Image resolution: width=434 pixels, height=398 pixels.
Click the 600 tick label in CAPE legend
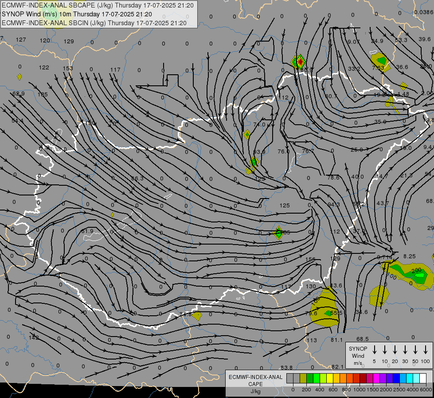tap(333, 390)
